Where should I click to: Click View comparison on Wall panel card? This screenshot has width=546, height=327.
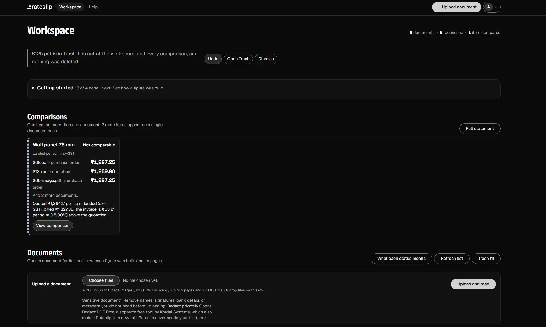coord(53,226)
